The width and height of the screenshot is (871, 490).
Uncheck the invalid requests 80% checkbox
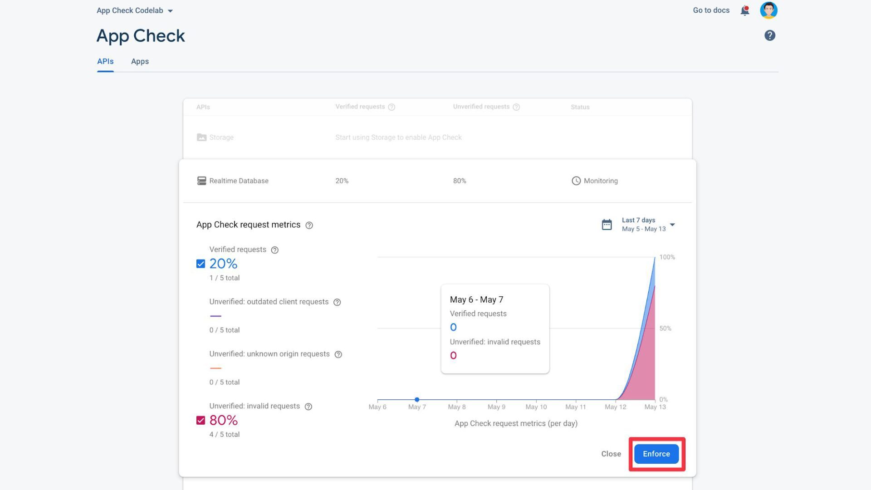click(x=201, y=420)
